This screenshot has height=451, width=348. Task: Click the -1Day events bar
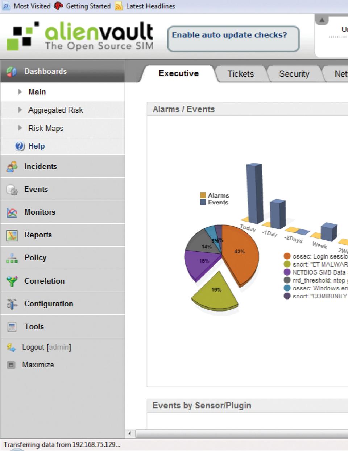(x=278, y=214)
